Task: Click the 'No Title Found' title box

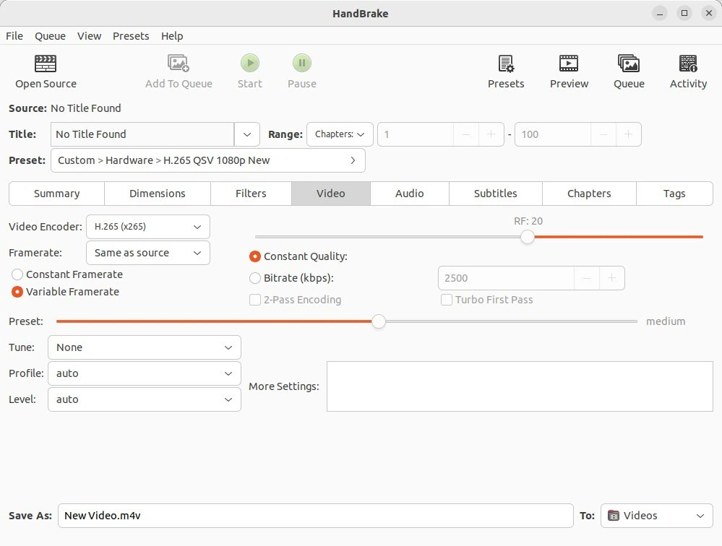Action: point(142,134)
